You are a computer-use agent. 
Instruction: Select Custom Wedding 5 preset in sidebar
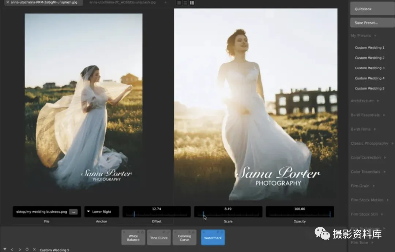coord(369,89)
